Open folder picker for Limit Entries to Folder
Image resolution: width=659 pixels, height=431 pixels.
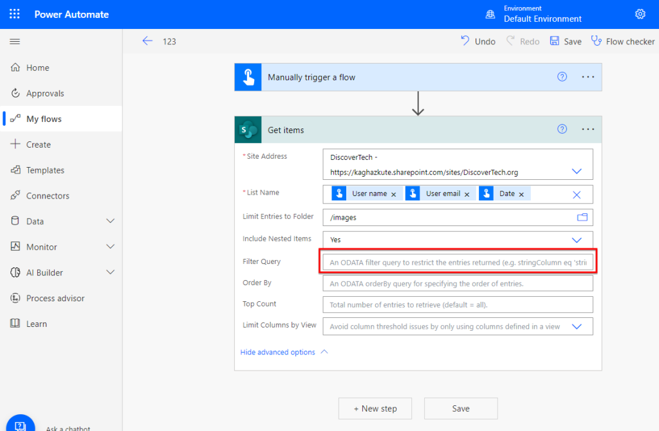[582, 217]
